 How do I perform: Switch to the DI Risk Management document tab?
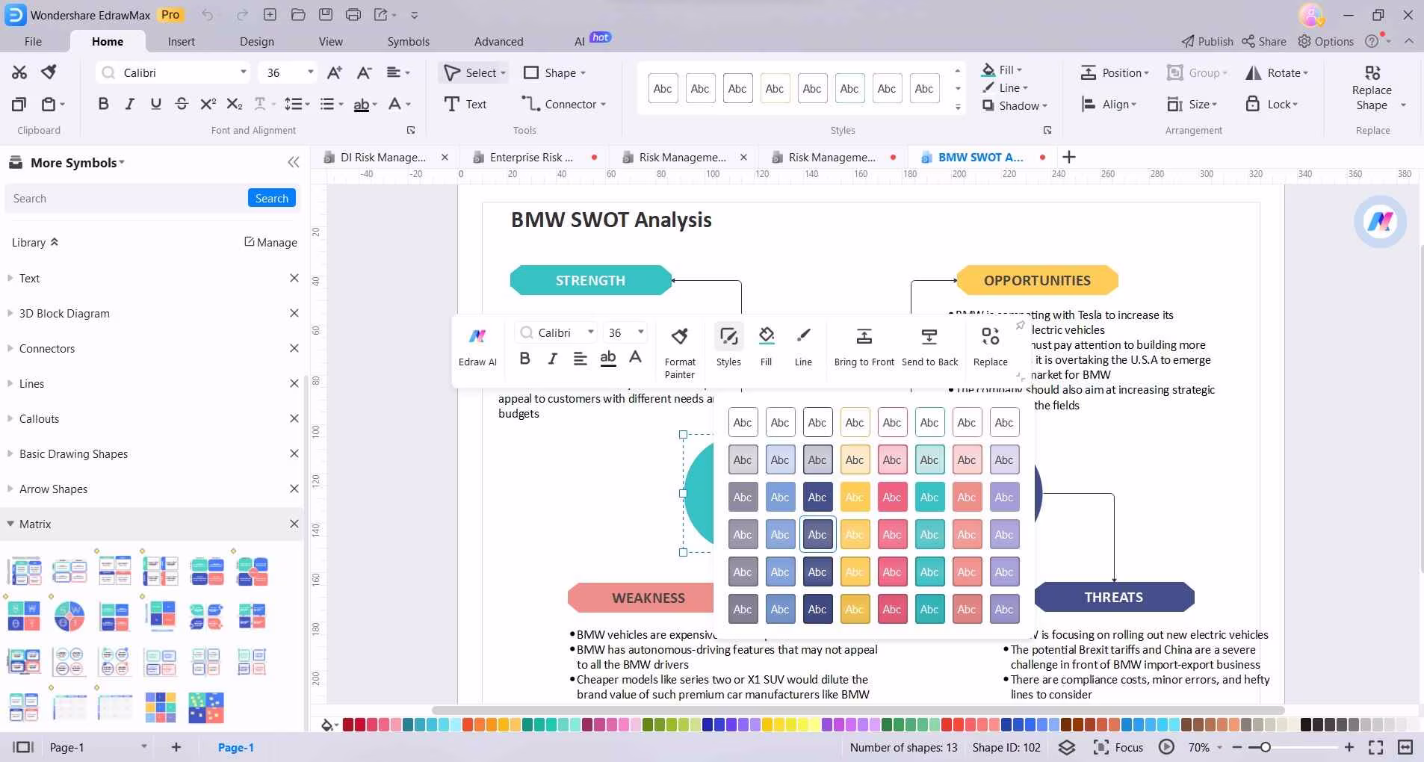[383, 157]
